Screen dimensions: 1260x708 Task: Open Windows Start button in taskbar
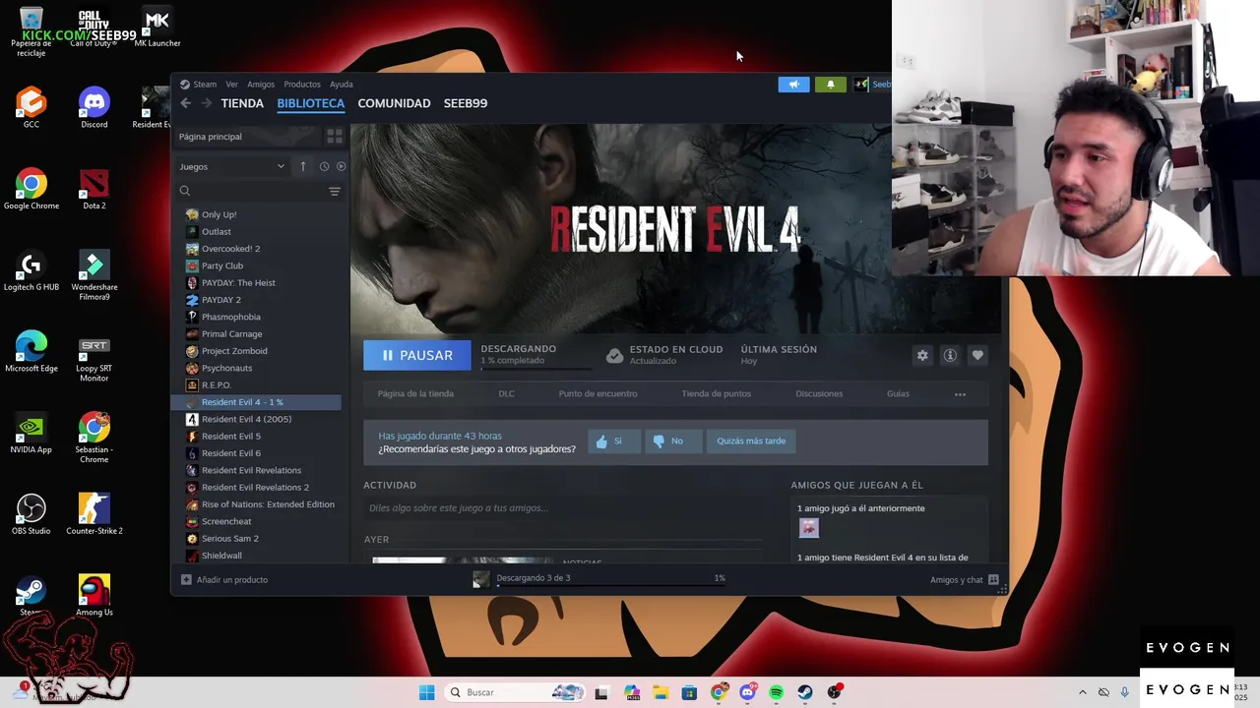(426, 692)
